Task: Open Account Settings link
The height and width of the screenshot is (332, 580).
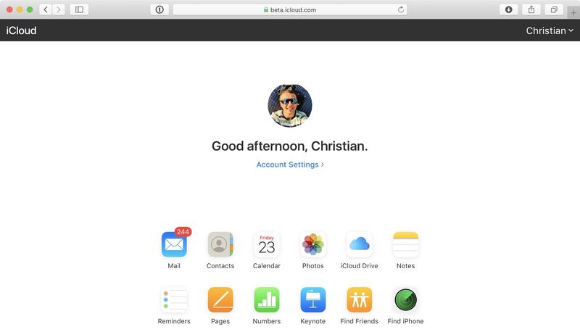Action: [290, 165]
